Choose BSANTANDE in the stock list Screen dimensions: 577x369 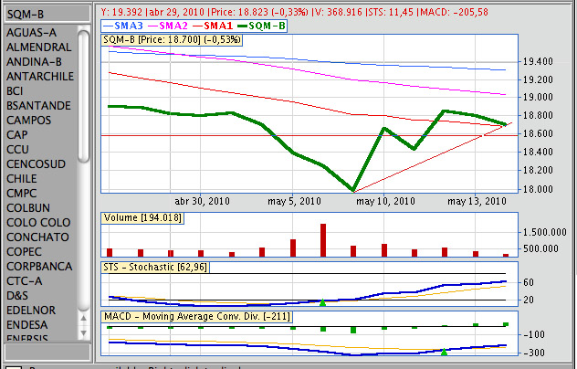click(37, 105)
